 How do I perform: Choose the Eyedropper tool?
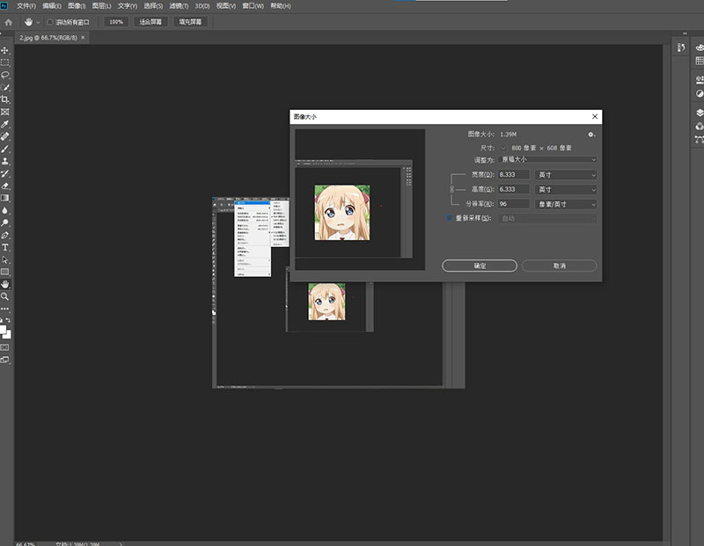tap(5, 125)
